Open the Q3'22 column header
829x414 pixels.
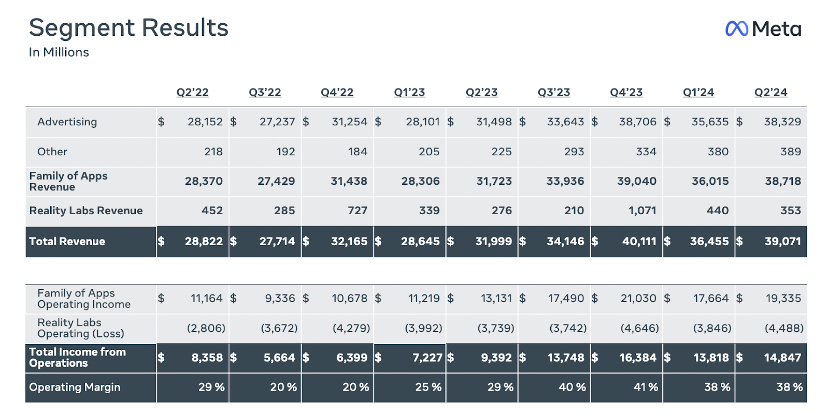[x=265, y=93]
